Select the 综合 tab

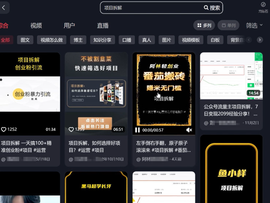(4, 26)
